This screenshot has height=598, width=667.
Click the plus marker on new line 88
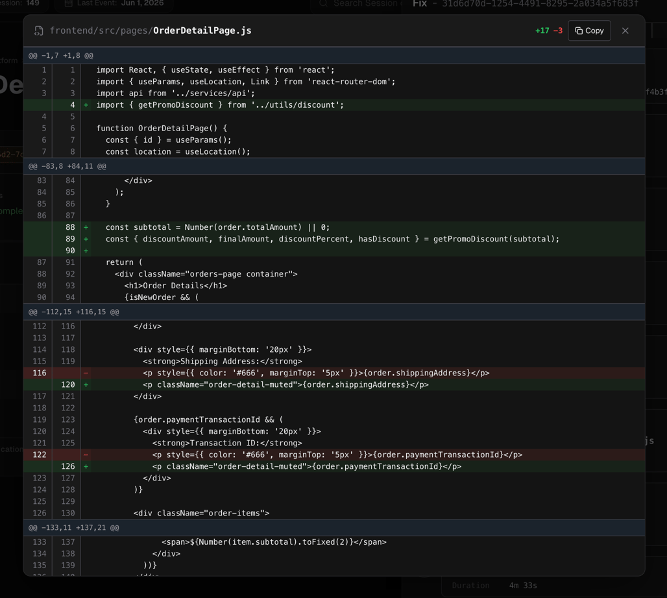click(x=86, y=228)
